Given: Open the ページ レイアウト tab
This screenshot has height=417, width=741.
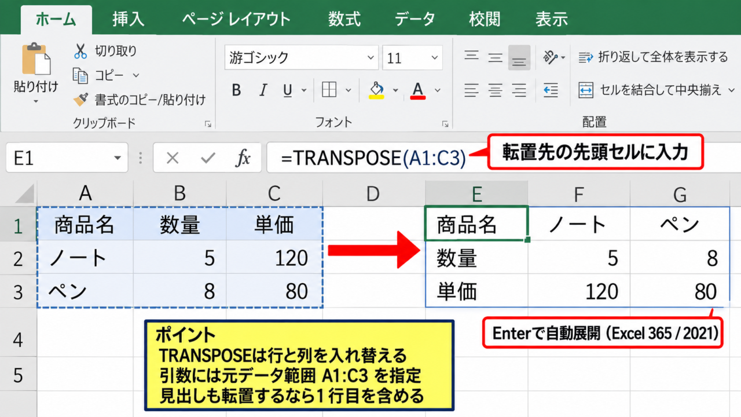Looking at the screenshot, I should tap(236, 19).
